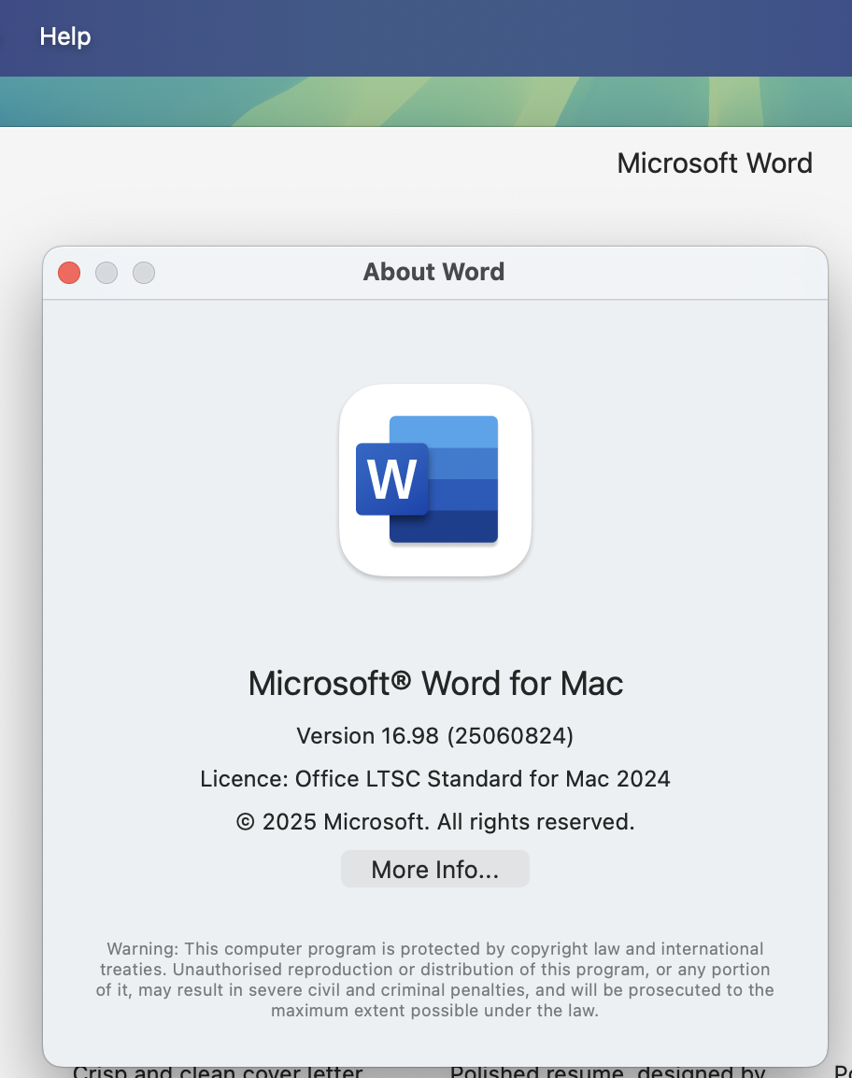Click the © 2025 Microsoft copyright line
Screen dimensions: 852x1078
435,821
